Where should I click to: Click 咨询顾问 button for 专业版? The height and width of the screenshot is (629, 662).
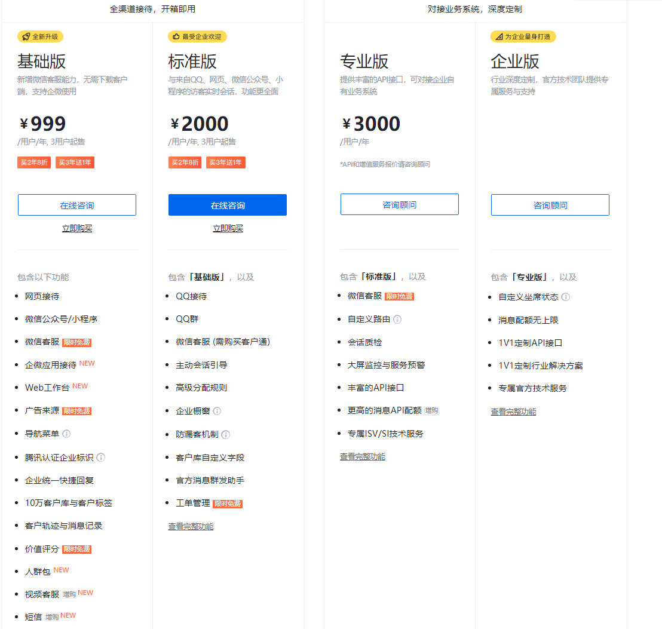point(400,204)
